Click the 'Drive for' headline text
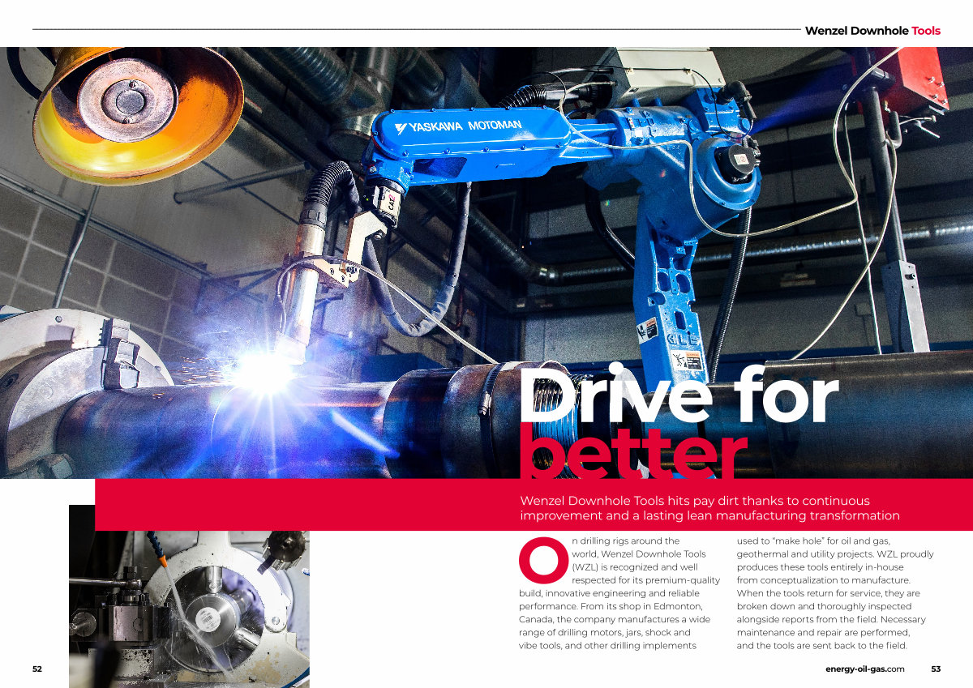 pos(678,395)
